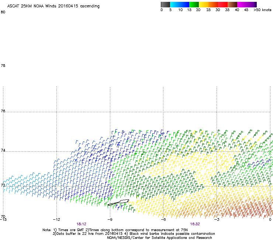
Task: Click the purple '18:32' swath time label
Action: (195, 224)
